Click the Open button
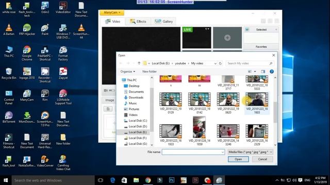This screenshot has width=330, height=185. point(238,159)
